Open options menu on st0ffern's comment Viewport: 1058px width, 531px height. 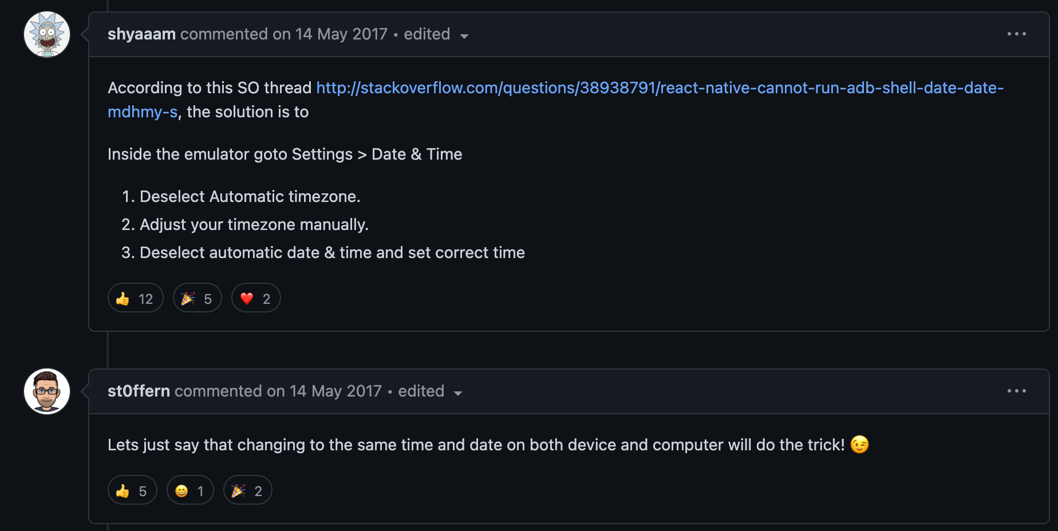pos(1016,391)
